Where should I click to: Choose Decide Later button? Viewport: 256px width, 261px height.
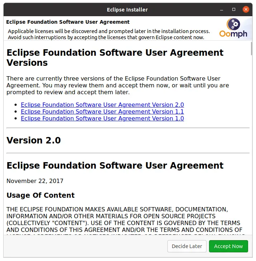pyautogui.click(x=187, y=246)
